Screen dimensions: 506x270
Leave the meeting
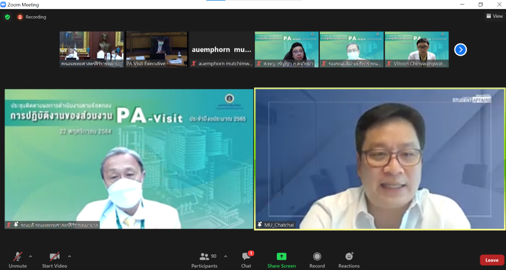pos(492,260)
